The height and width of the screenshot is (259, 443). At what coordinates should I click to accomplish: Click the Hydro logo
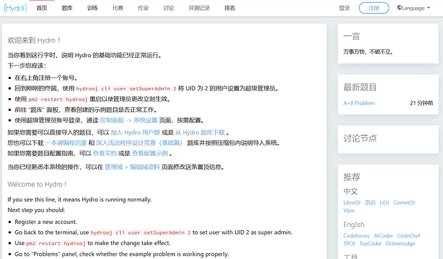pos(15,8)
